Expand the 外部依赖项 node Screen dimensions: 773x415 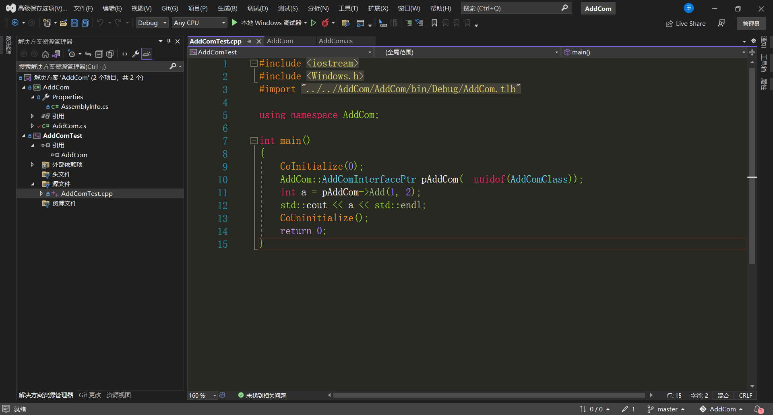click(33, 165)
